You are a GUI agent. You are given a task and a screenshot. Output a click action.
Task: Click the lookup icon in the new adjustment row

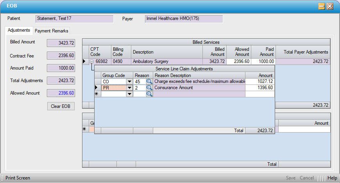(149, 94)
